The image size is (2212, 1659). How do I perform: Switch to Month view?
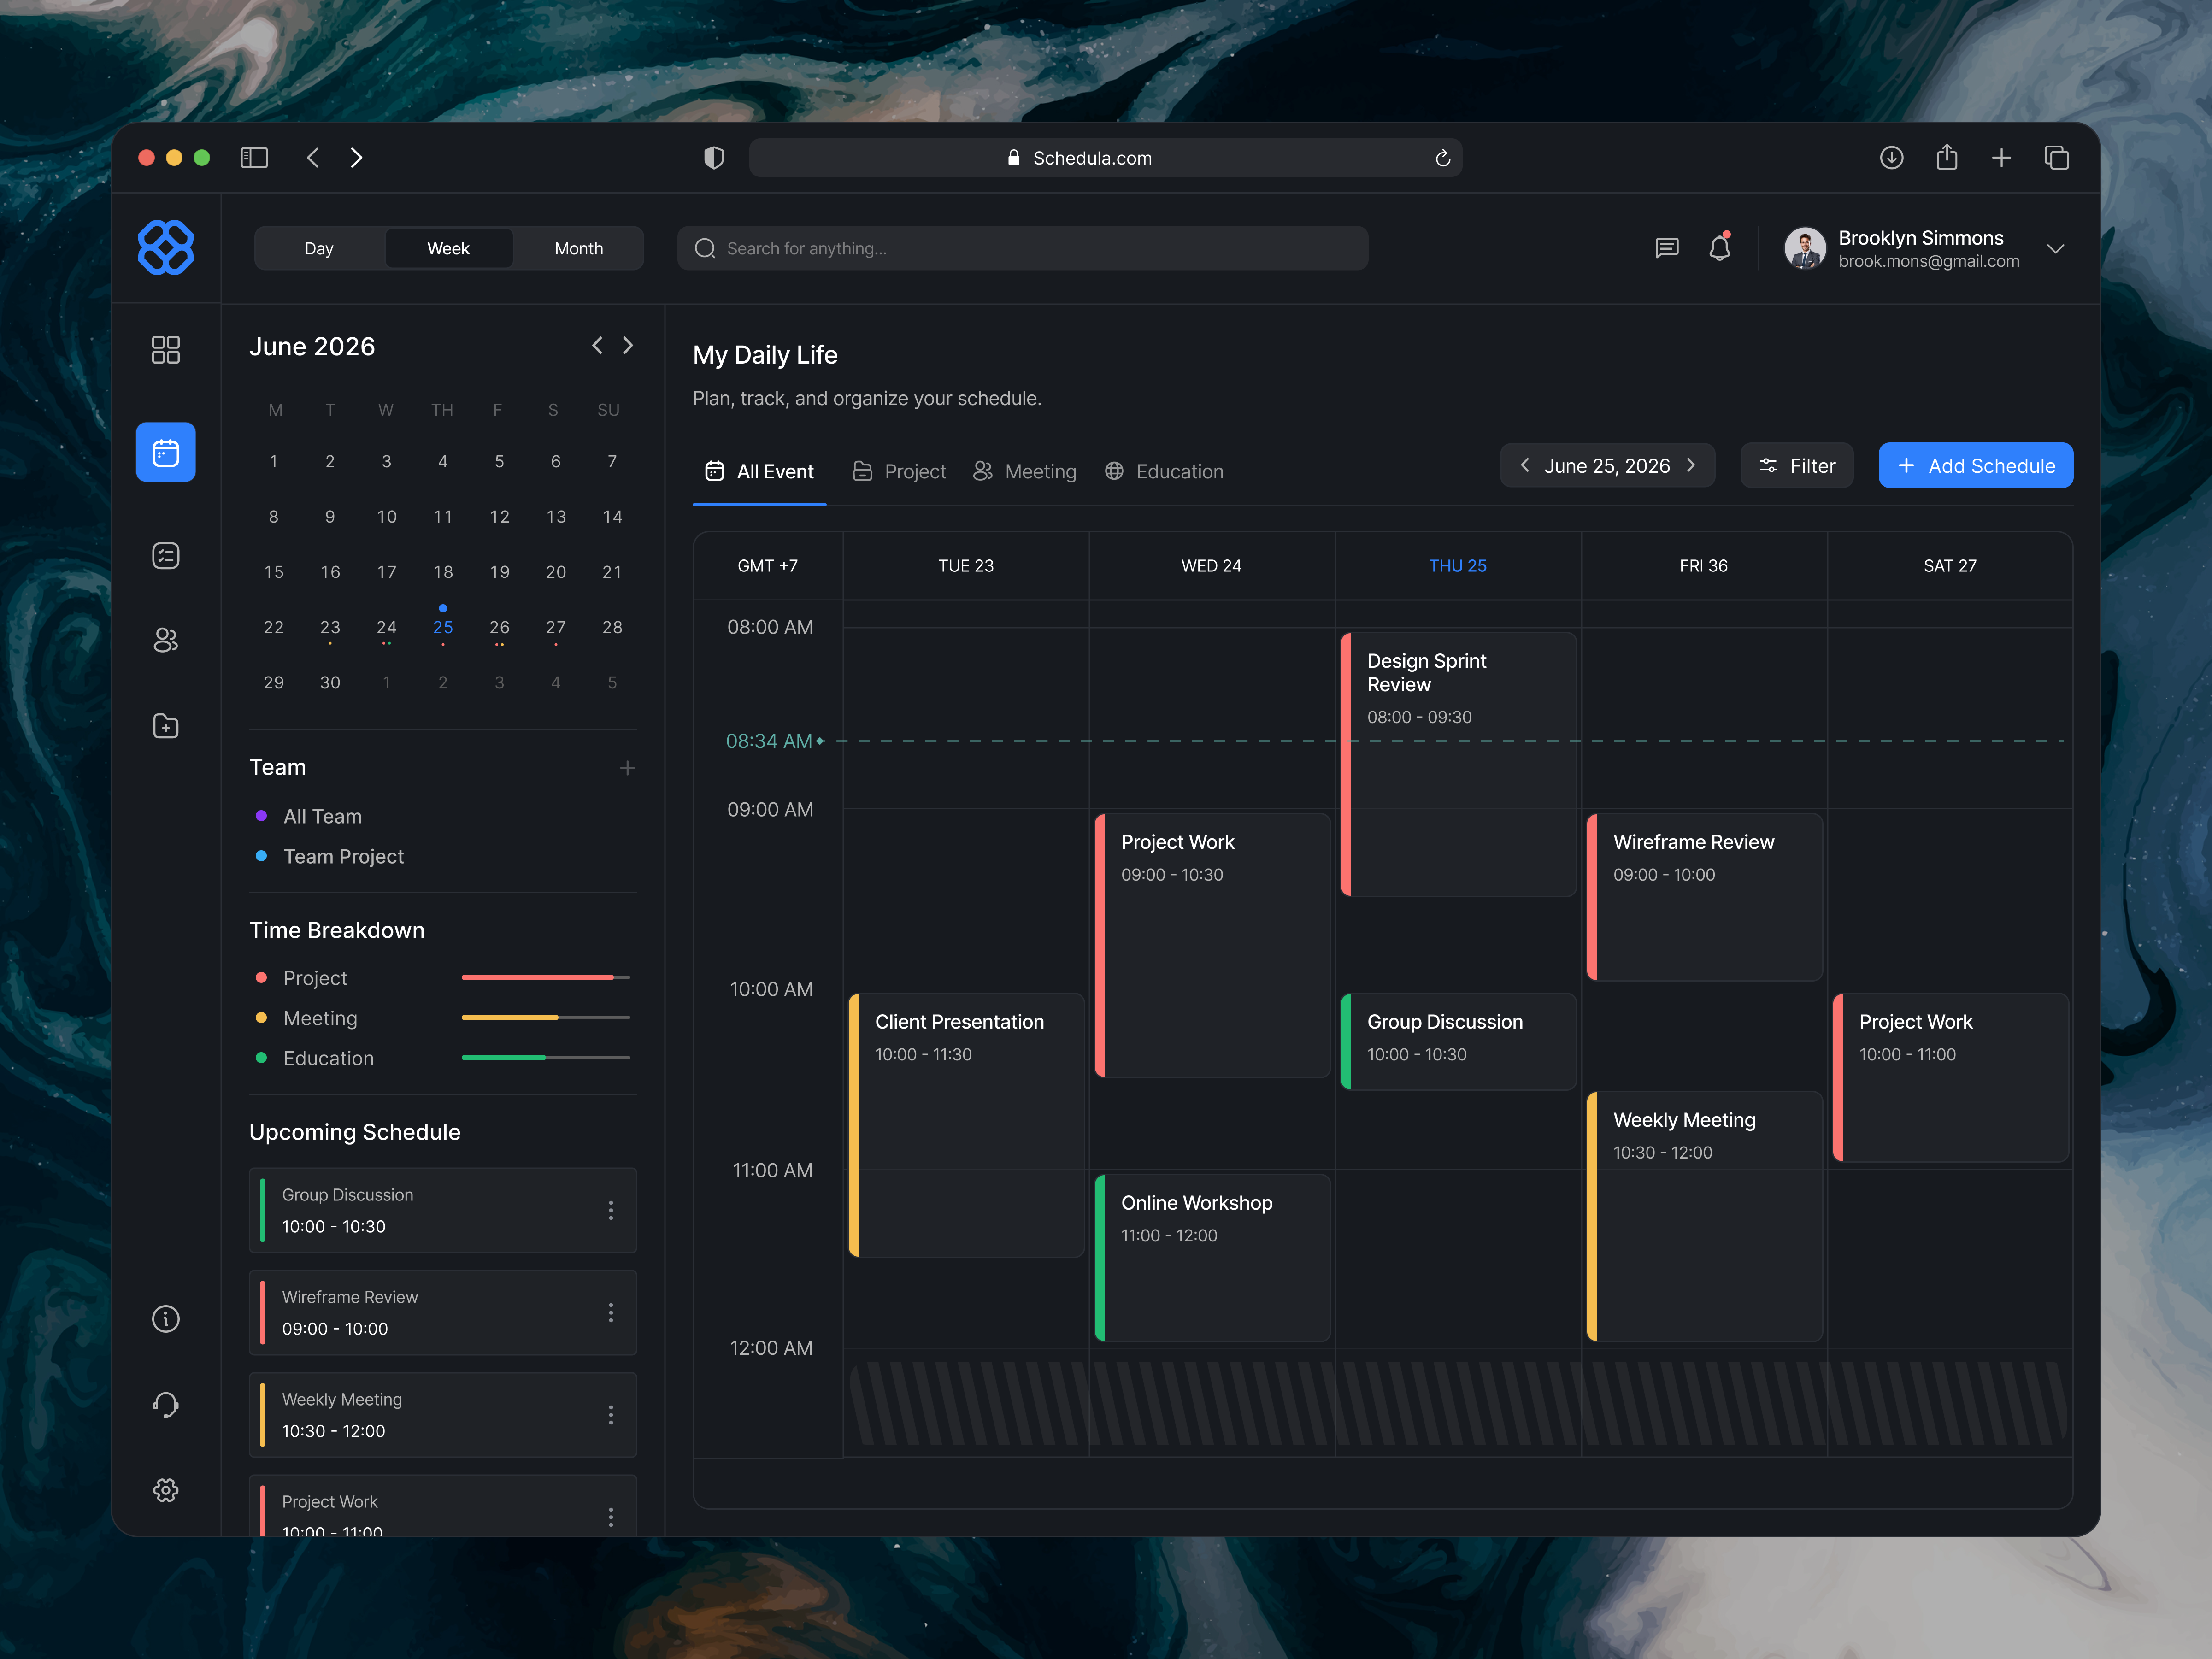click(578, 248)
